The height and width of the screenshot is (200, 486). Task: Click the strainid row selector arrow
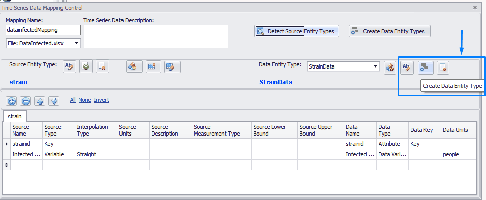pos(6,144)
